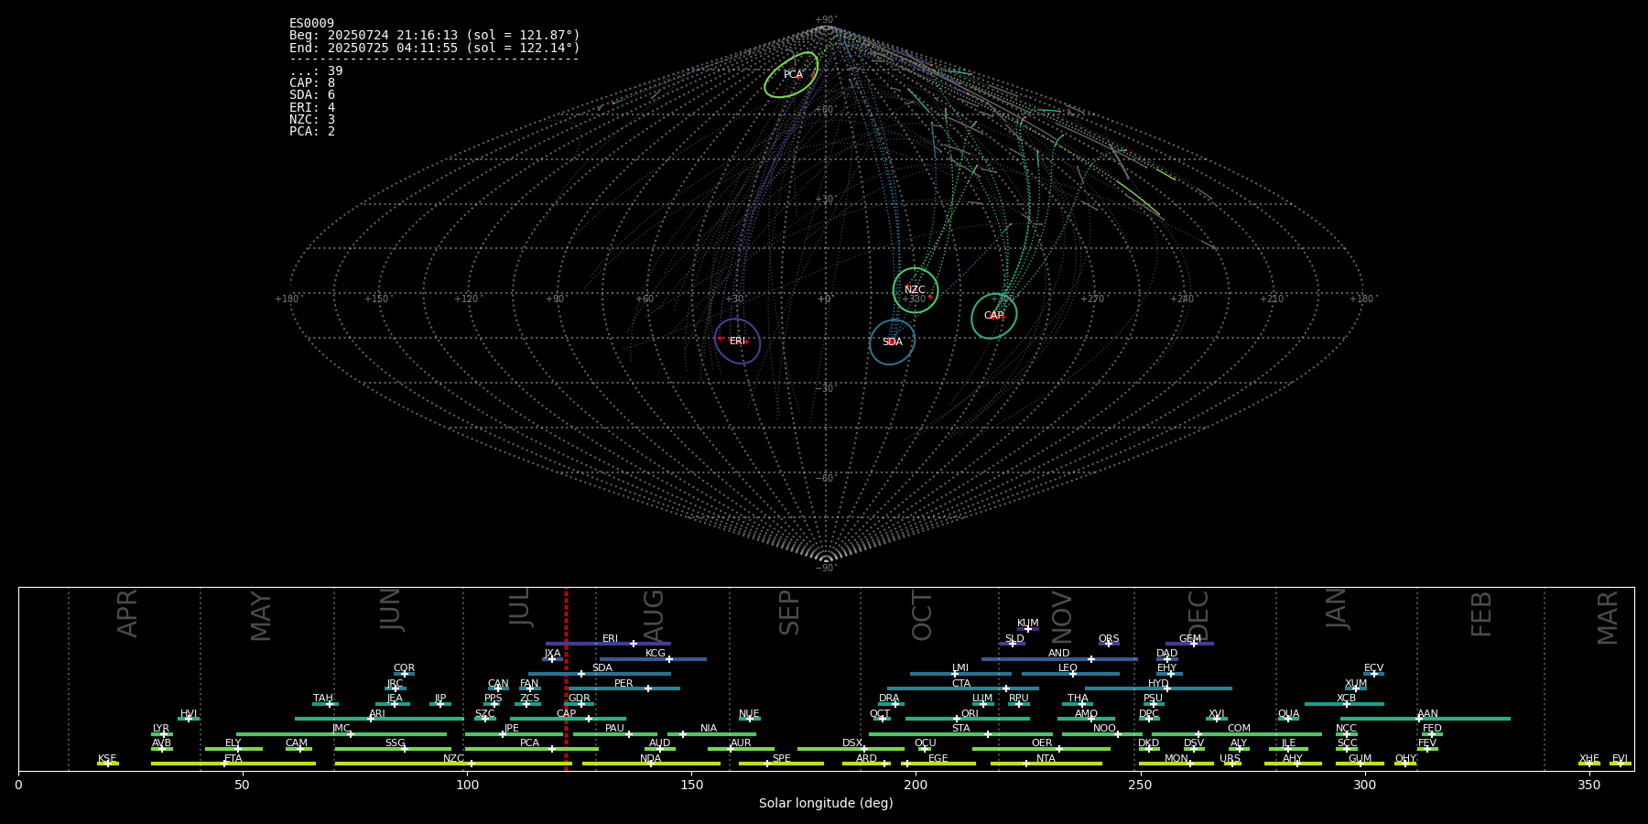Click the AAN shower label on the timeline
The height and width of the screenshot is (824, 1648).
coord(1427,714)
